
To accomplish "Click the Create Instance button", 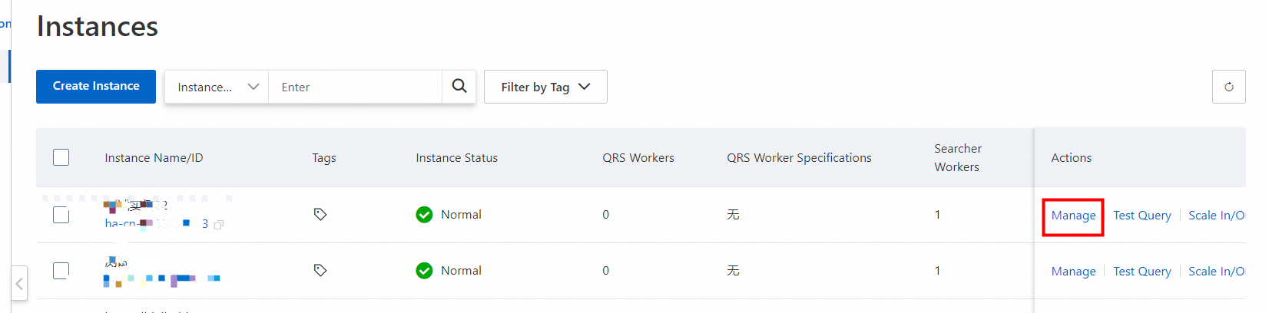I will point(96,86).
